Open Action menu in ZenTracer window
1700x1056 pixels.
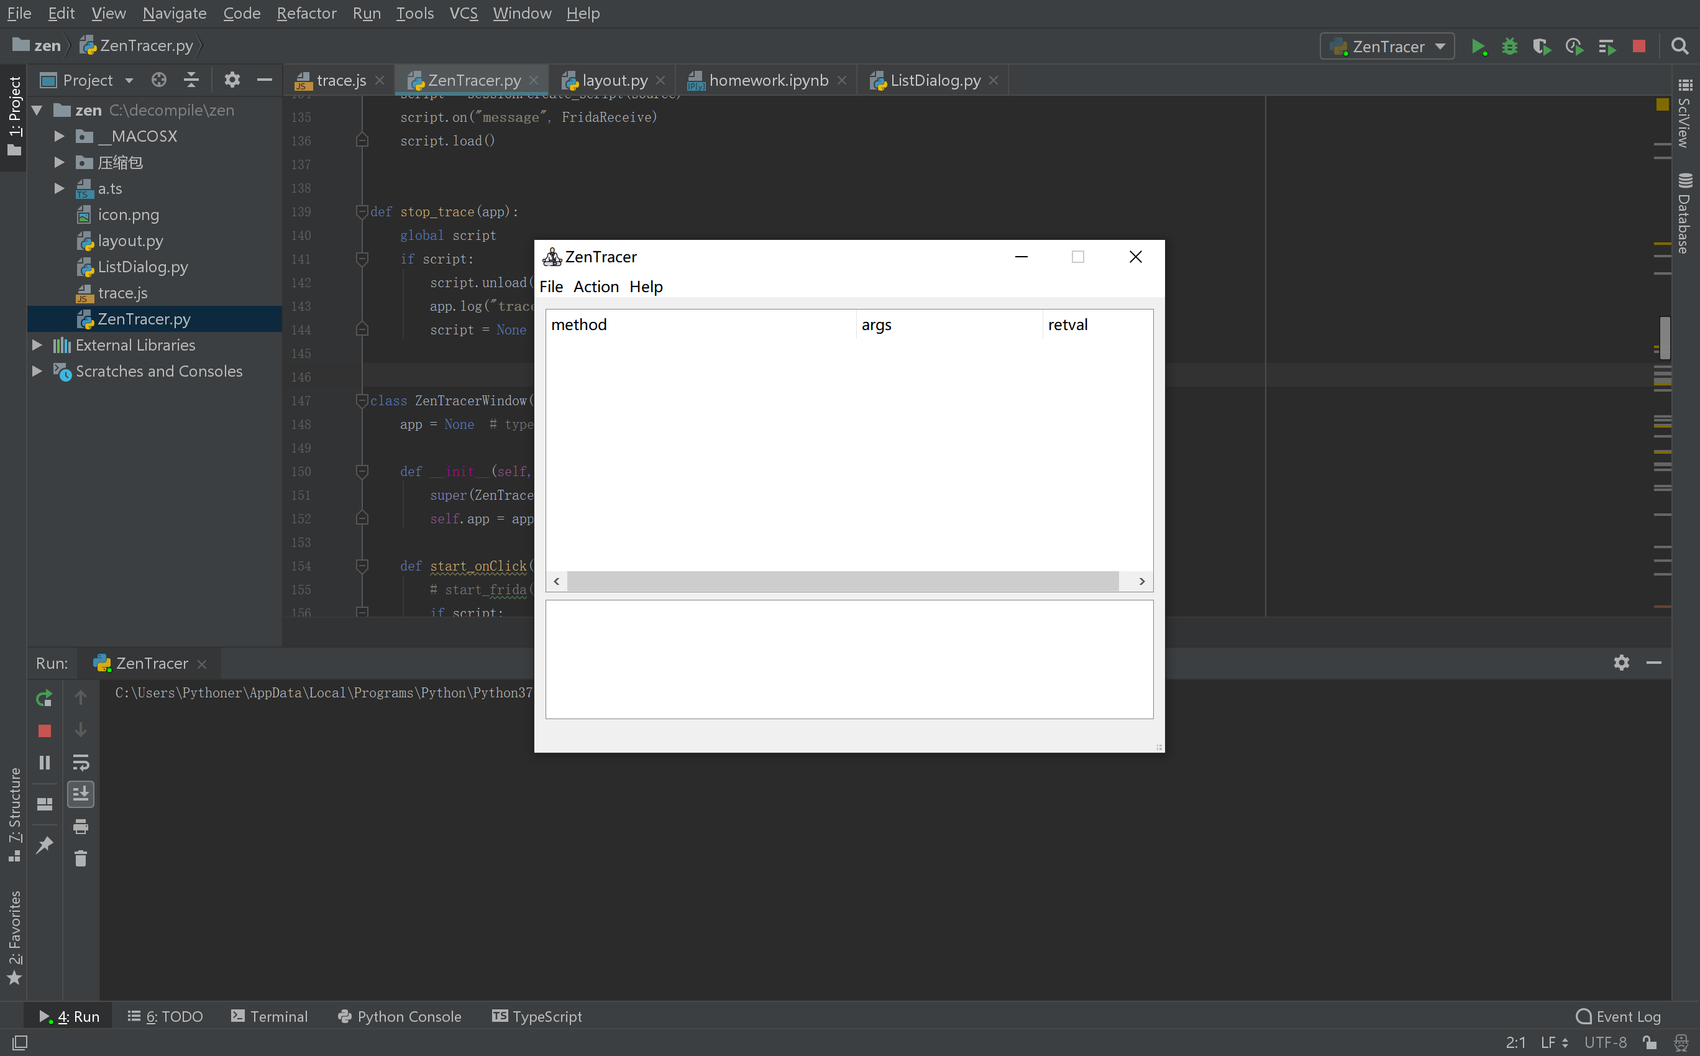pos(595,287)
